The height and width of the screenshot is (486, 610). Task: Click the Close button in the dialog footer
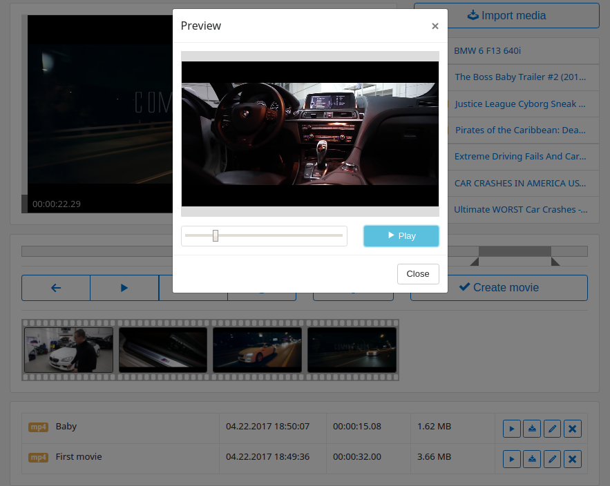point(418,274)
